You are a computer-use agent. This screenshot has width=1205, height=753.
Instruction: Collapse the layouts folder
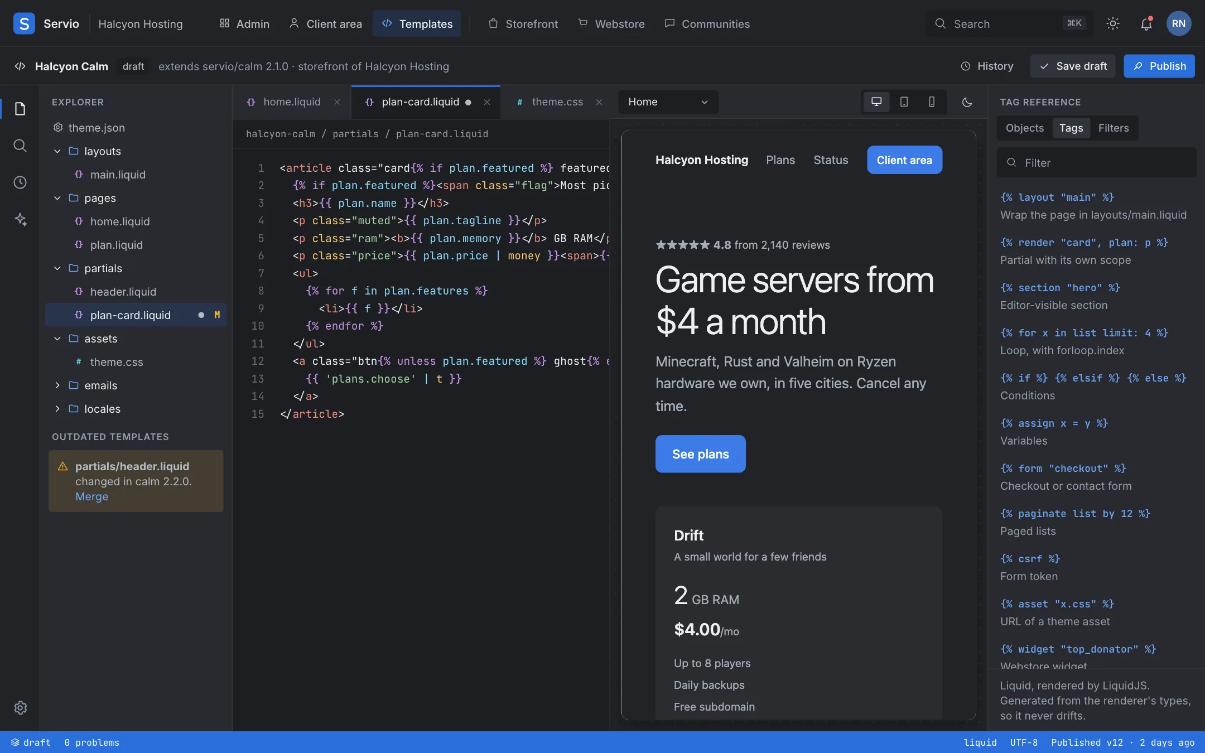57,151
